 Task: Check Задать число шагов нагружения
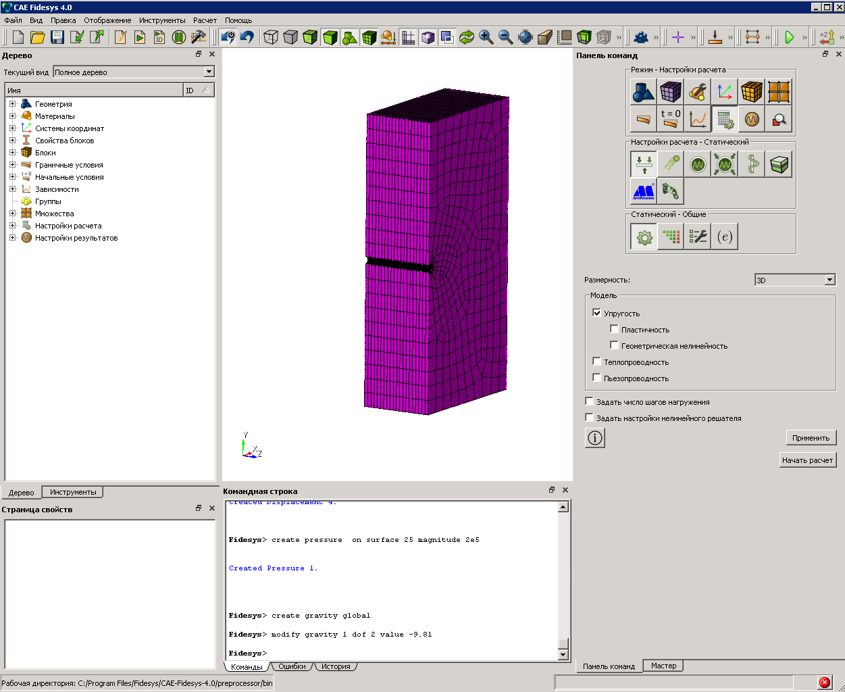pyautogui.click(x=589, y=401)
